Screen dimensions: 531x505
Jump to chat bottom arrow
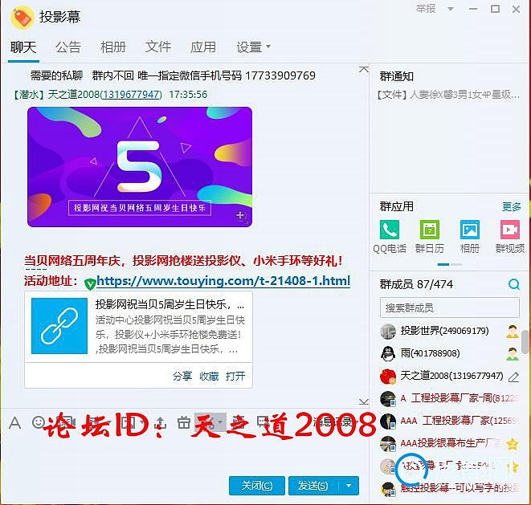click(364, 401)
